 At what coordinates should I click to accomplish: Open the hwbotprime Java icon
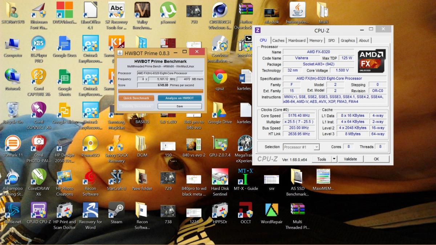click(x=298, y=13)
